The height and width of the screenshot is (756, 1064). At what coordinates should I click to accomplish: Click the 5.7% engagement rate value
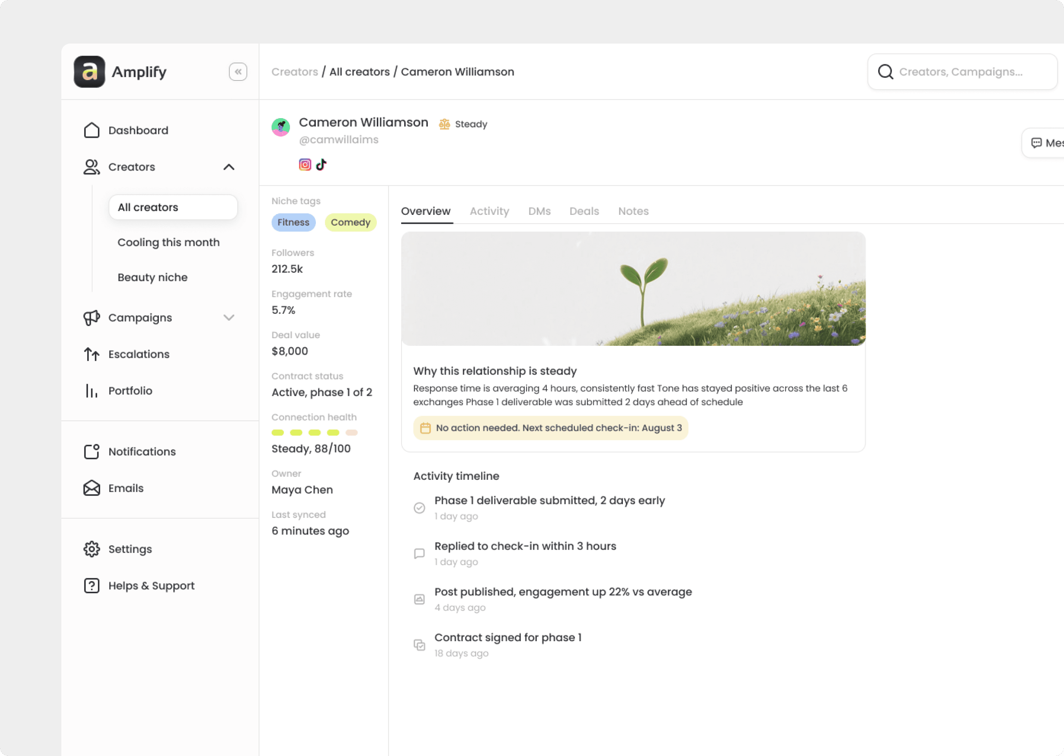284,310
